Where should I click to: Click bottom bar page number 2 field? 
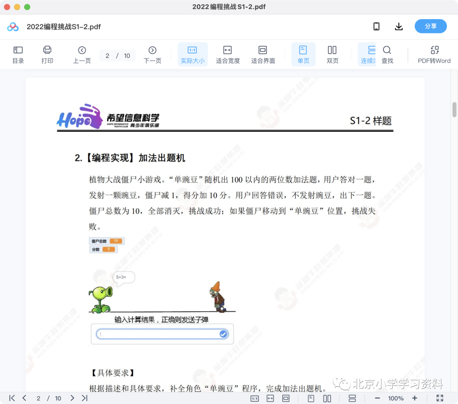39,398
